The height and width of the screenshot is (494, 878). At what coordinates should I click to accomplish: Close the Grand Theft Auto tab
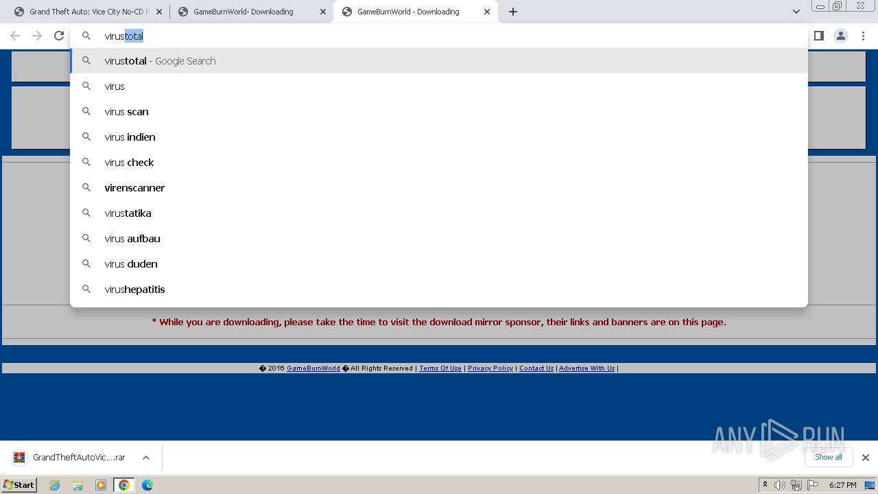pos(159,12)
